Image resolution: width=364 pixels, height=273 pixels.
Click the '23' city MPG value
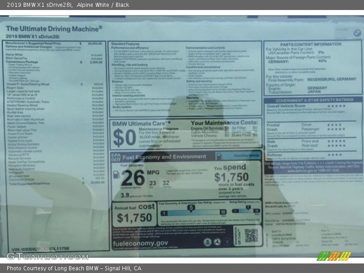(x=152, y=183)
